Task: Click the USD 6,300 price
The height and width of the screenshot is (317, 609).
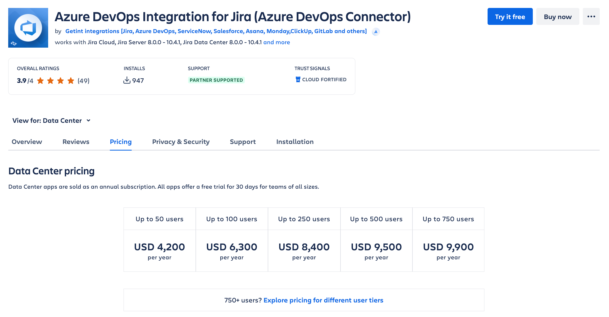Action: point(232,247)
